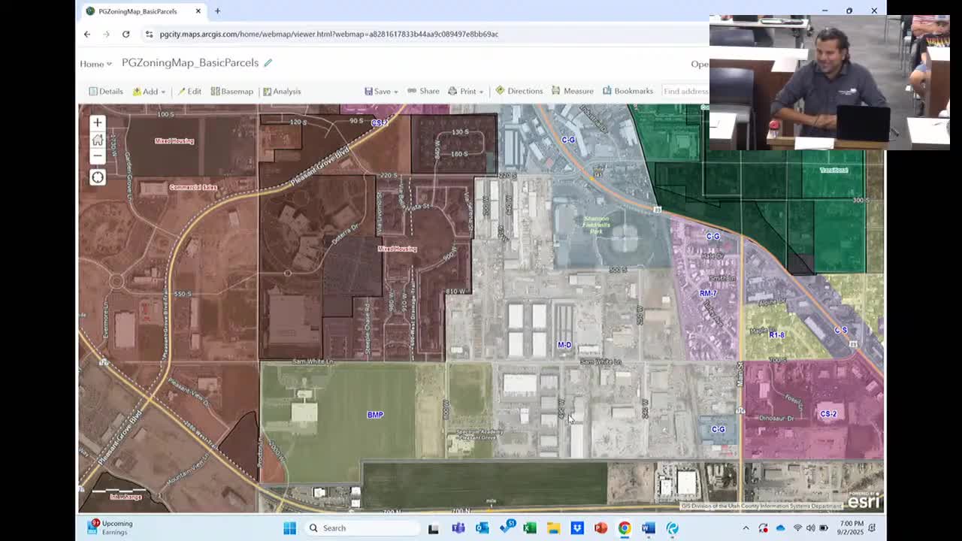
Task: Reload the browser page
Action: click(x=126, y=34)
